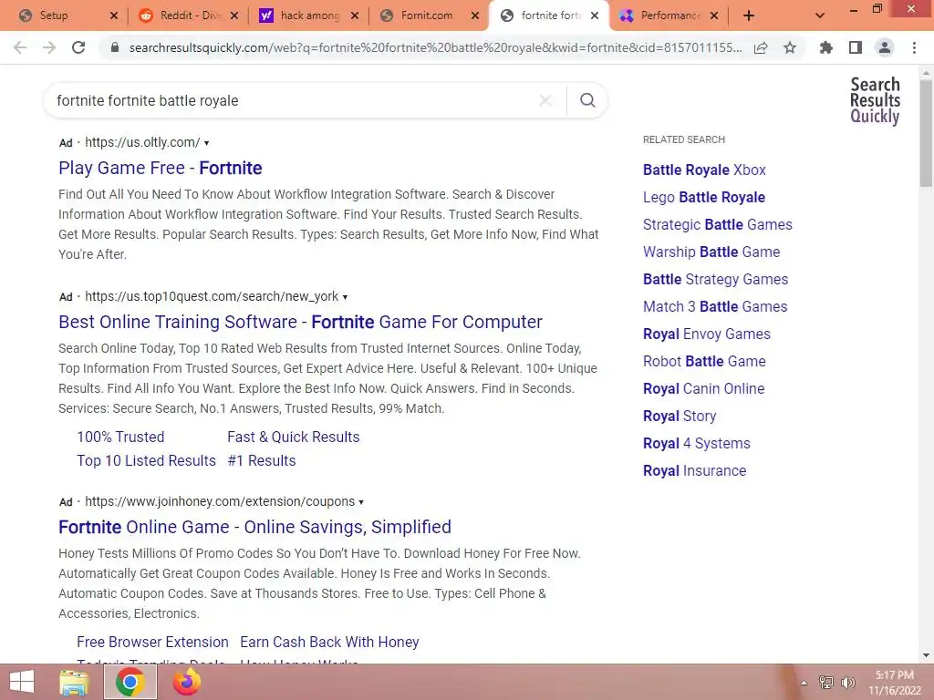Open the taskbar clock and date
This screenshot has height=700, width=934.
[x=894, y=683]
